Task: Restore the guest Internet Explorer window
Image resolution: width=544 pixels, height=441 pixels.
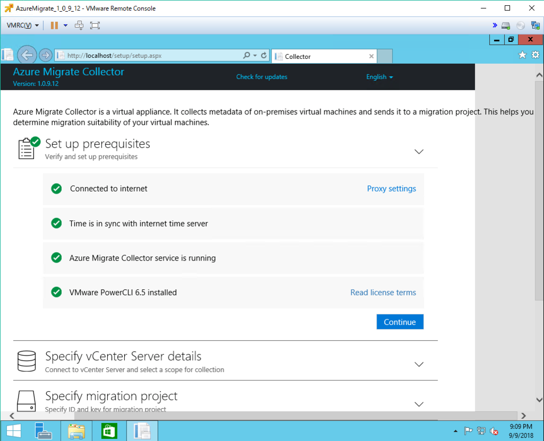Action: (511, 39)
